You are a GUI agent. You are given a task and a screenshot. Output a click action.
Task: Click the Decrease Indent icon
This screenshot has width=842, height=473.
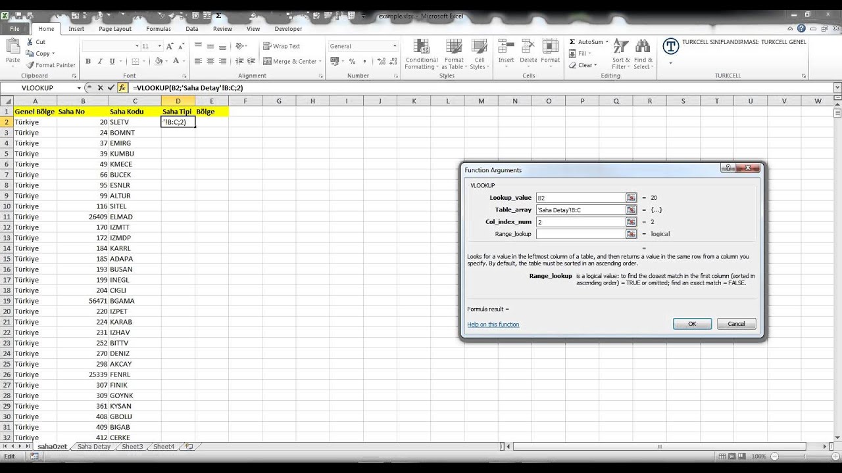click(x=239, y=61)
